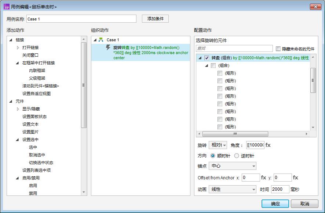Collapse the 设置选中 group
The image size is (325, 213).
pyautogui.click(x=17, y=140)
